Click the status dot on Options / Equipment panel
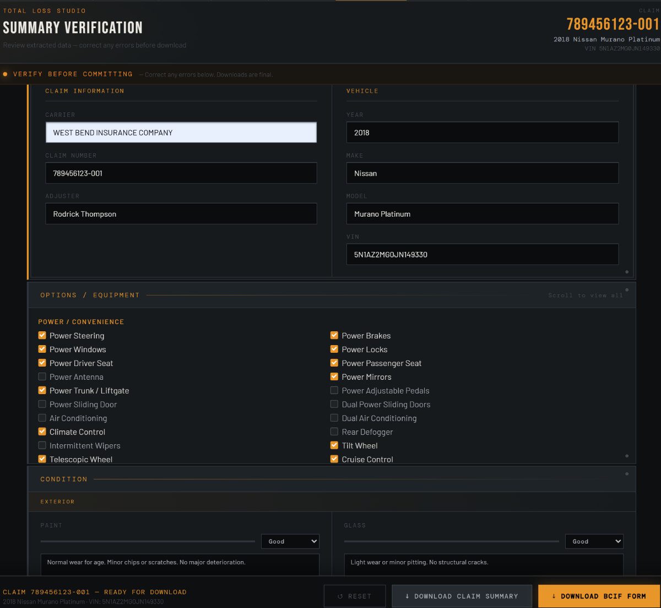 coord(627,289)
